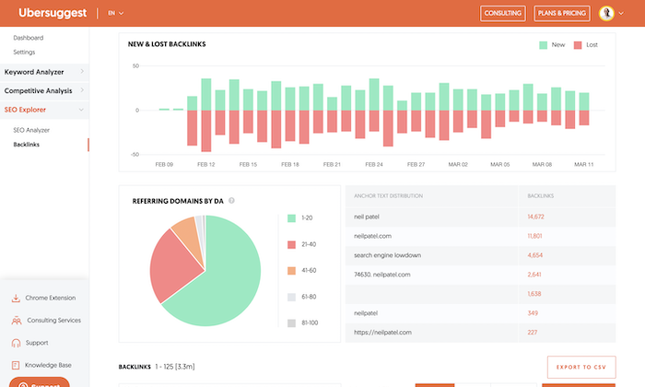Toggle the 81-100 DA legend swatch
This screenshot has width=645, height=387.
point(291,323)
